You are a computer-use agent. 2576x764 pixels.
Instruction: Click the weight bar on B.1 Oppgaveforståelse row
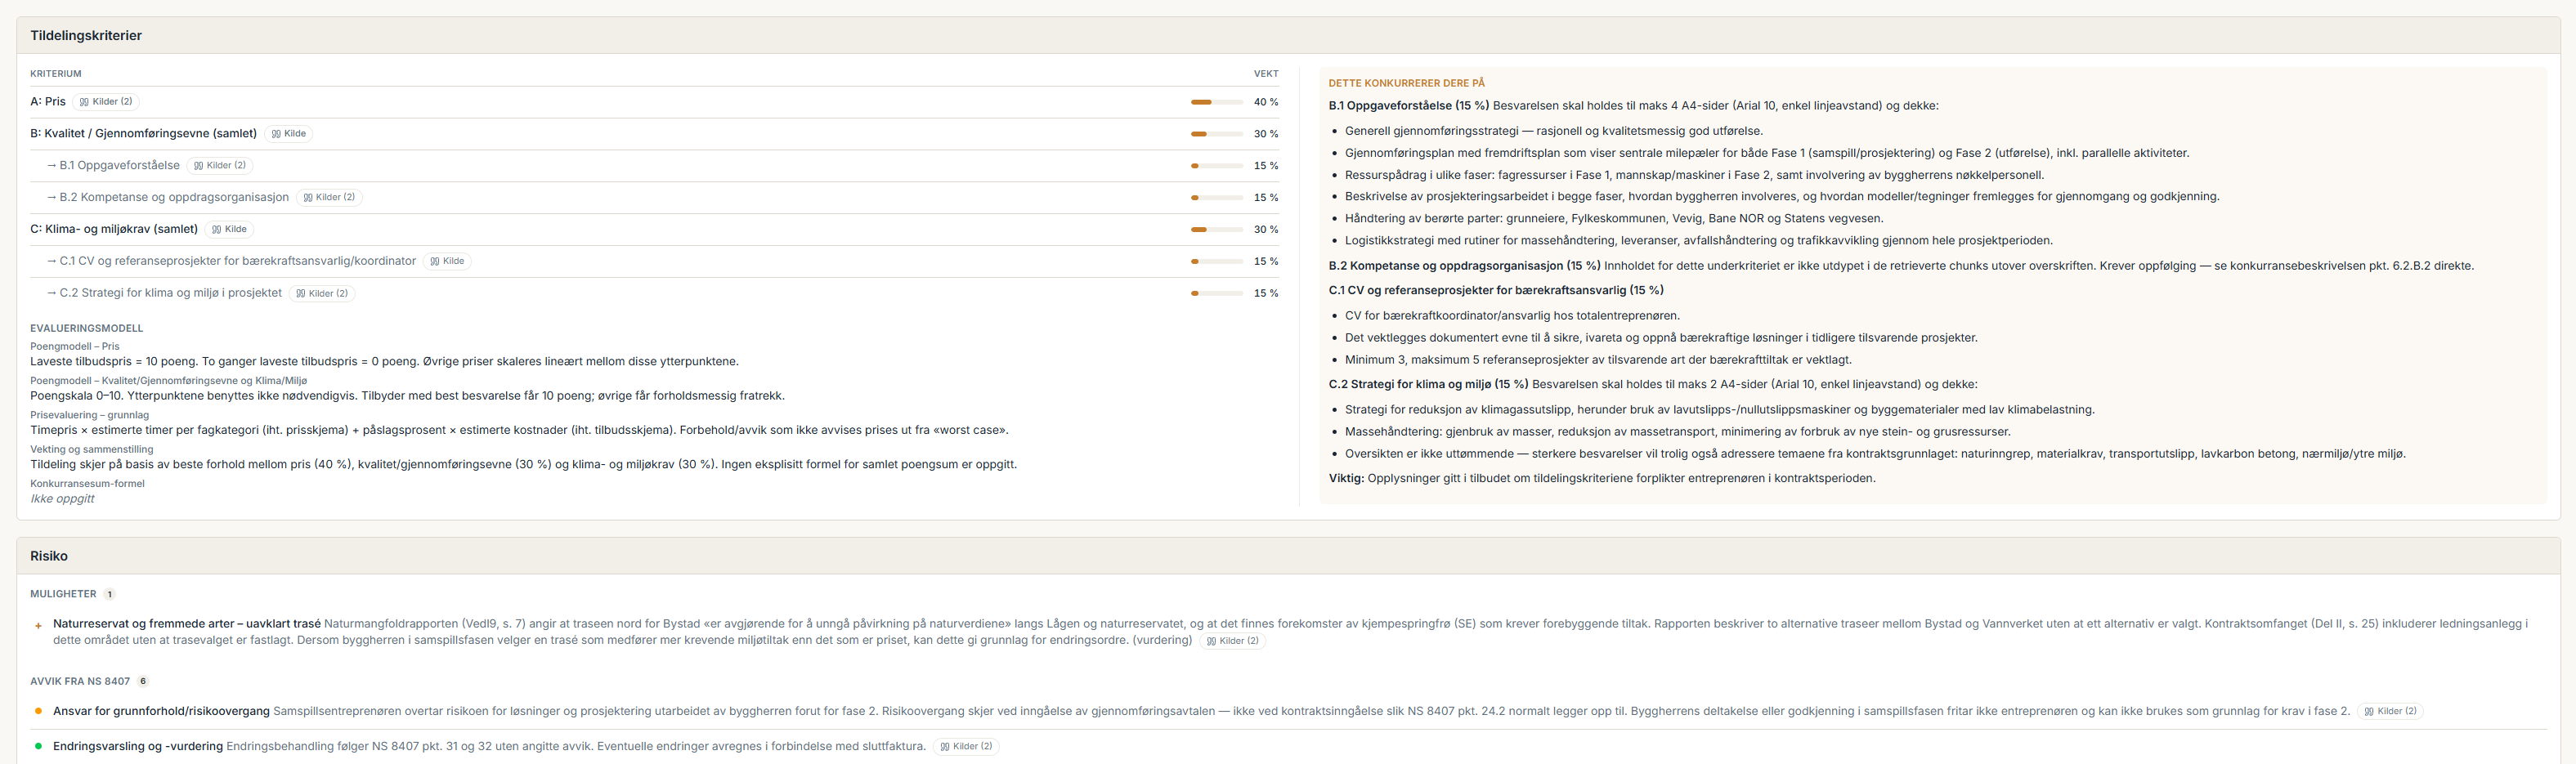point(1216,166)
